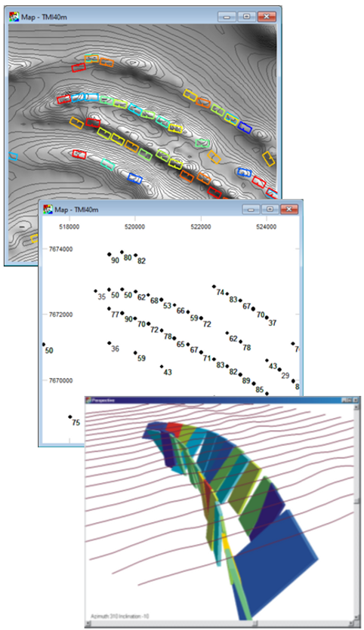Click the Perspective horizontal scrollbar thumb
This screenshot has height=630, width=364.
pyautogui.click(x=254, y=623)
